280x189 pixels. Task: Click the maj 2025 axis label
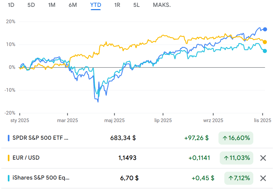[115, 120]
